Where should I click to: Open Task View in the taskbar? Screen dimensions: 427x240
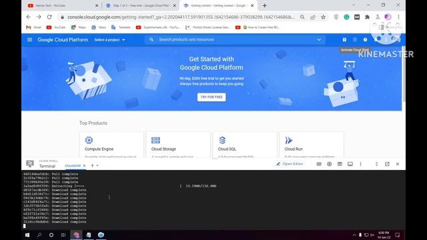tap(63, 235)
